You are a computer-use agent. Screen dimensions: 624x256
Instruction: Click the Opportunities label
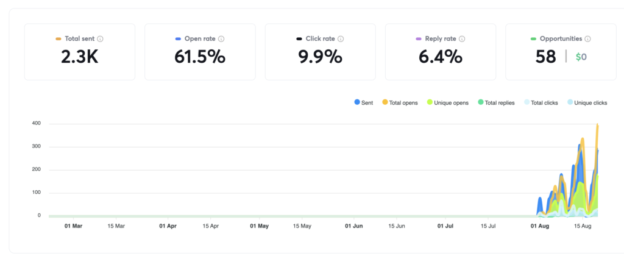click(561, 39)
